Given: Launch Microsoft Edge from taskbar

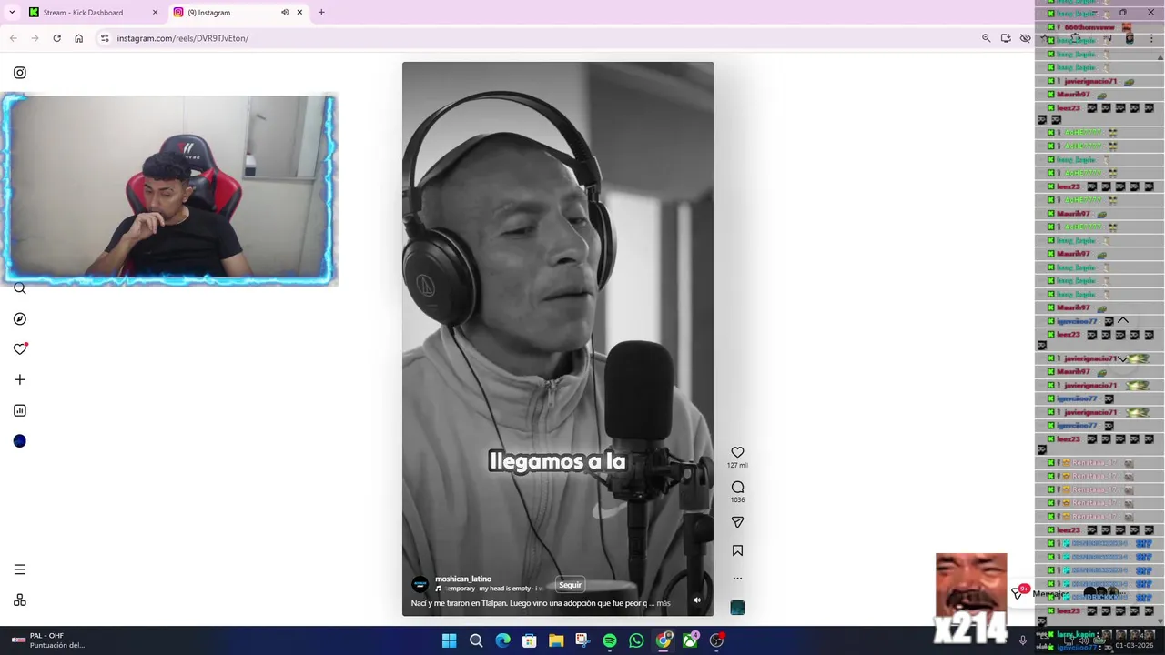Looking at the screenshot, I should point(502,640).
